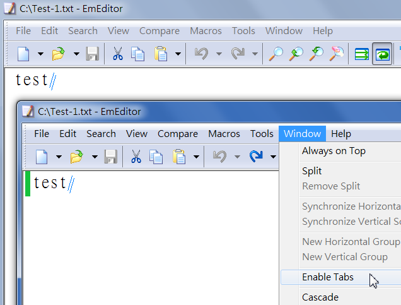Expand Redo dropdown arrow in back window
Viewport: 401px width, 305px height.
click(255, 54)
